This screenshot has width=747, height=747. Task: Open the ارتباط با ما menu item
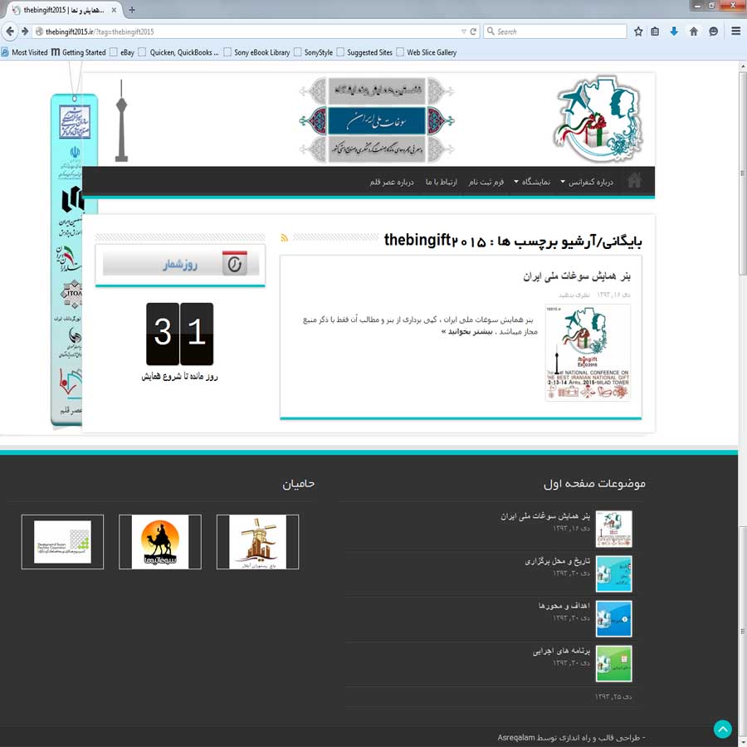point(442,182)
